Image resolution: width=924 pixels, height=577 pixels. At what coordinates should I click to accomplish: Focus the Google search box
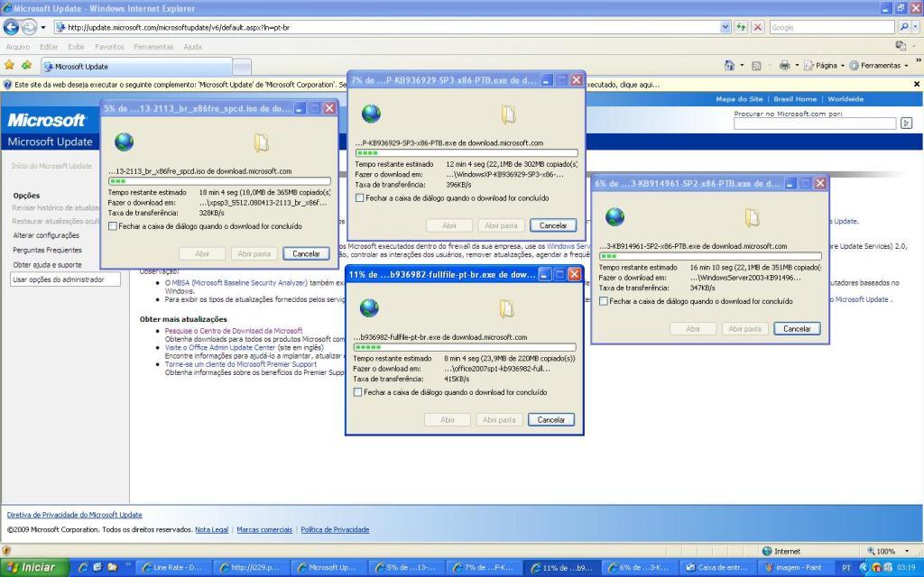coord(832,27)
